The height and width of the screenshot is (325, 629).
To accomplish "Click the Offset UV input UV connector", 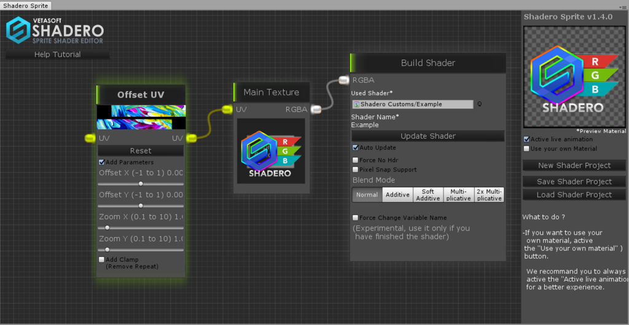I will (x=90, y=138).
